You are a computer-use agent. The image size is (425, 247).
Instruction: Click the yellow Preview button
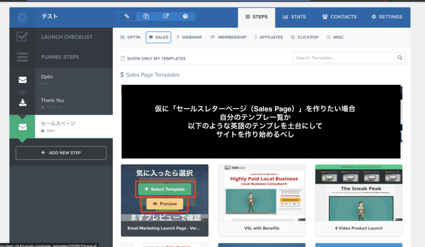[x=164, y=204]
